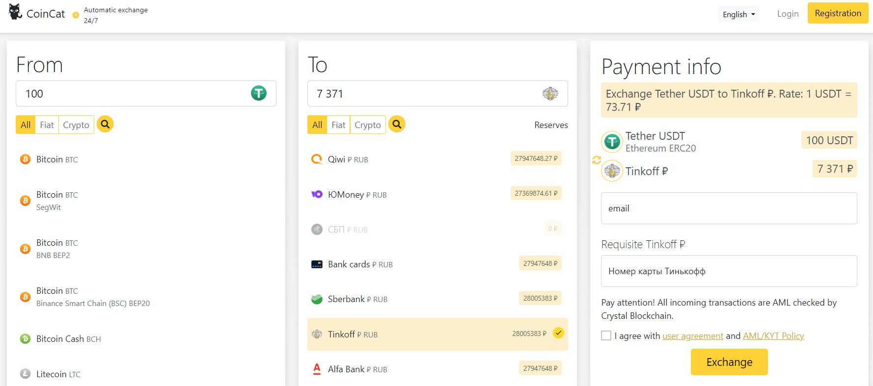The image size is (873, 386).
Task: Select the All tab in From panel
Action: coord(26,125)
